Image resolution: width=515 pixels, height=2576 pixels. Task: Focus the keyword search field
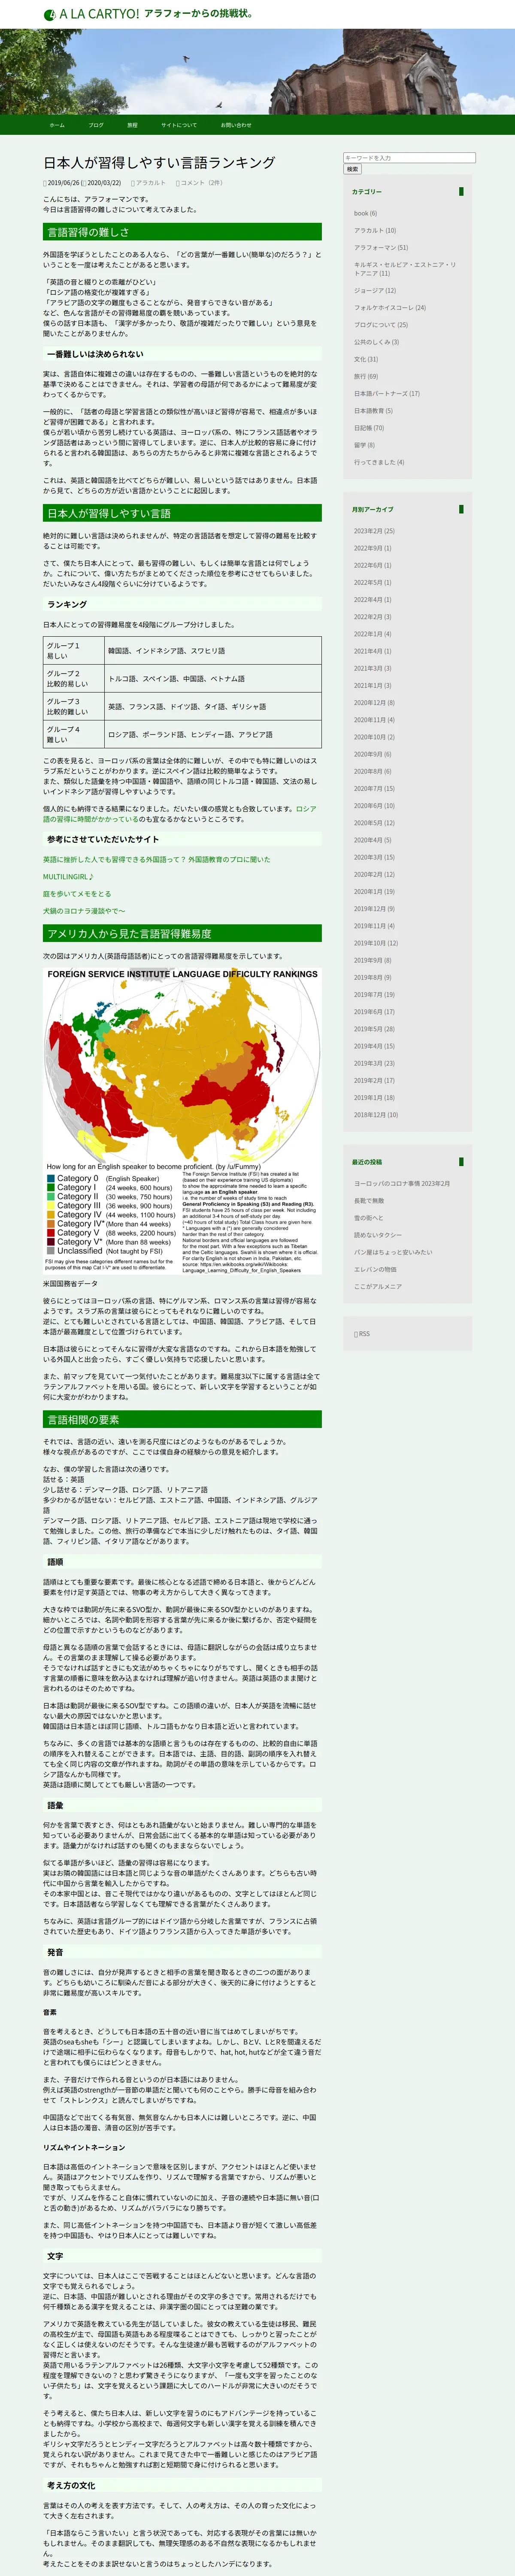(409, 158)
